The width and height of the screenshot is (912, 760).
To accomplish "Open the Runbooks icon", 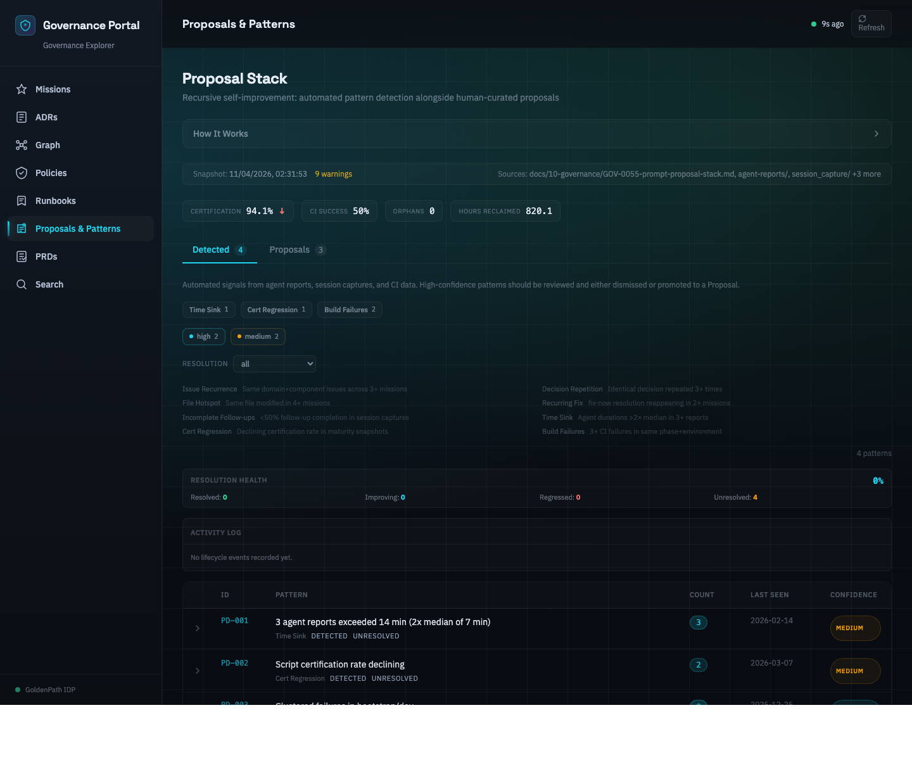I will (x=21, y=201).
